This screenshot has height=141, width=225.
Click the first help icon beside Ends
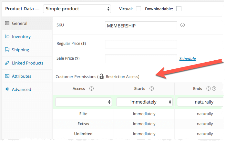coord(208,89)
